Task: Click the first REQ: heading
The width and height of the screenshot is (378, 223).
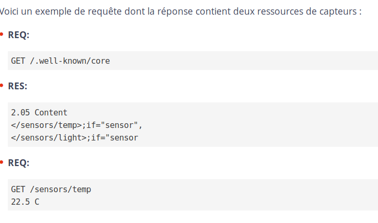Action: 19,35
